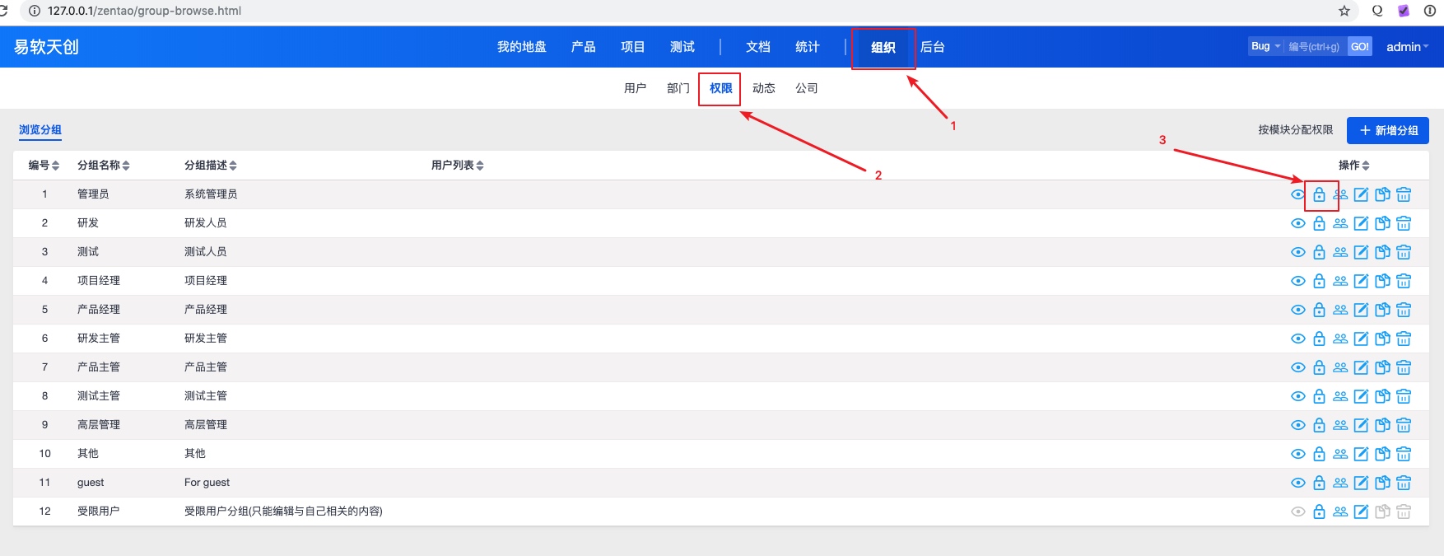Edit the 测试 group
Screen dimensions: 1444x556
tap(1361, 252)
